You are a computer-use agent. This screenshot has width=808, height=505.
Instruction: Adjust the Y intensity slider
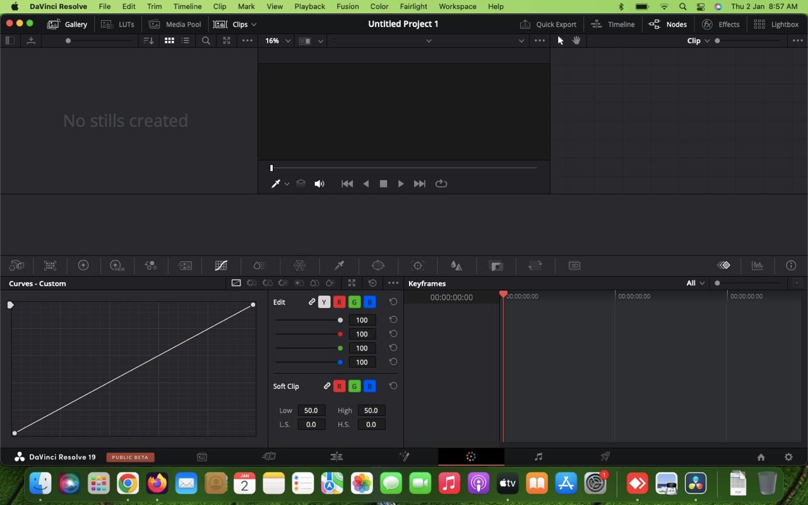pyautogui.click(x=309, y=320)
